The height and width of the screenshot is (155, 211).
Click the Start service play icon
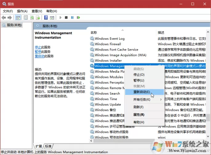coord(60,18)
